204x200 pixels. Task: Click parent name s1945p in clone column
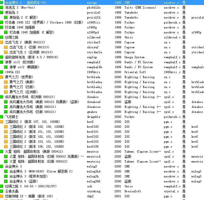click(197, 33)
